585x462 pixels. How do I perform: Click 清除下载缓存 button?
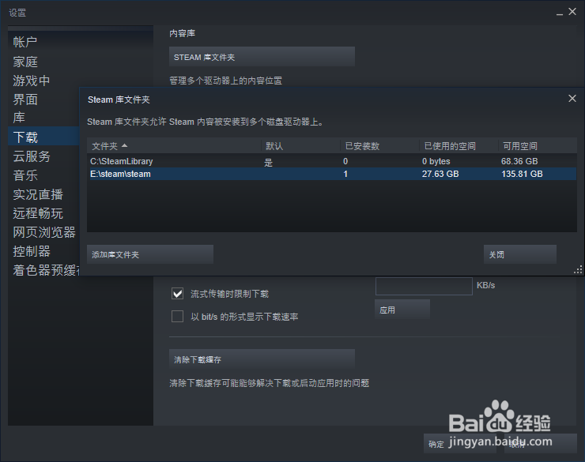pyautogui.click(x=262, y=359)
